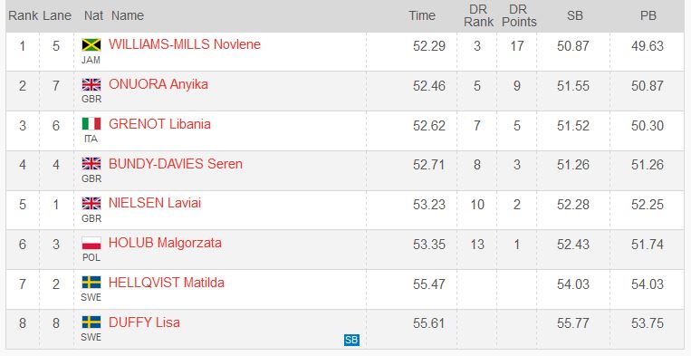This screenshot has height=356, width=691.
Task: Click the Poland flag icon
Action: 91,243
